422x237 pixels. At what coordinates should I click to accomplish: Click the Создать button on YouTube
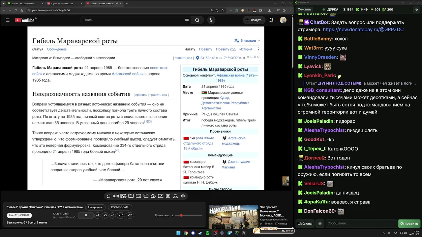(254, 20)
